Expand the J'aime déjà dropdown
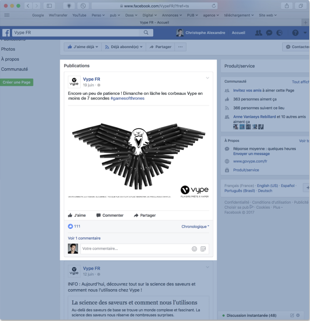The height and width of the screenshot is (321, 310). coord(83,47)
